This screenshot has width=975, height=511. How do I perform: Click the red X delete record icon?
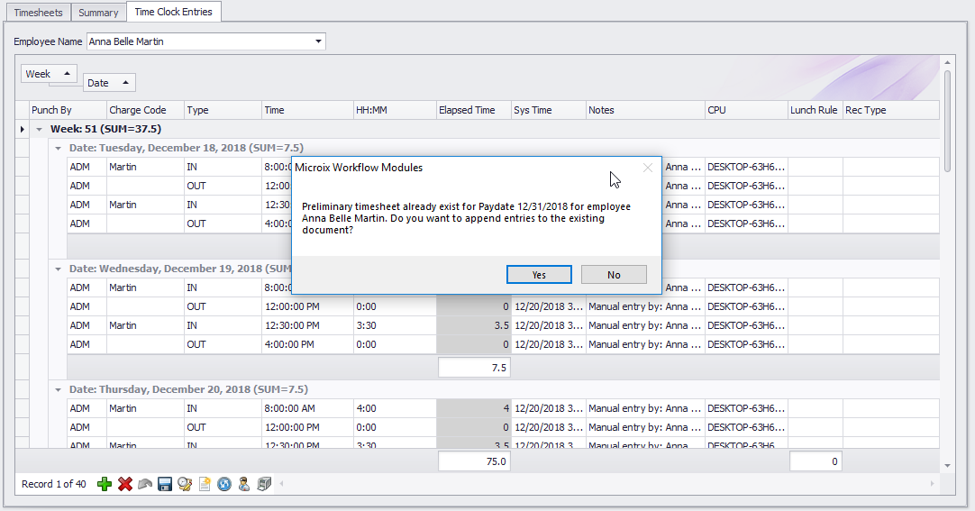pos(125,484)
